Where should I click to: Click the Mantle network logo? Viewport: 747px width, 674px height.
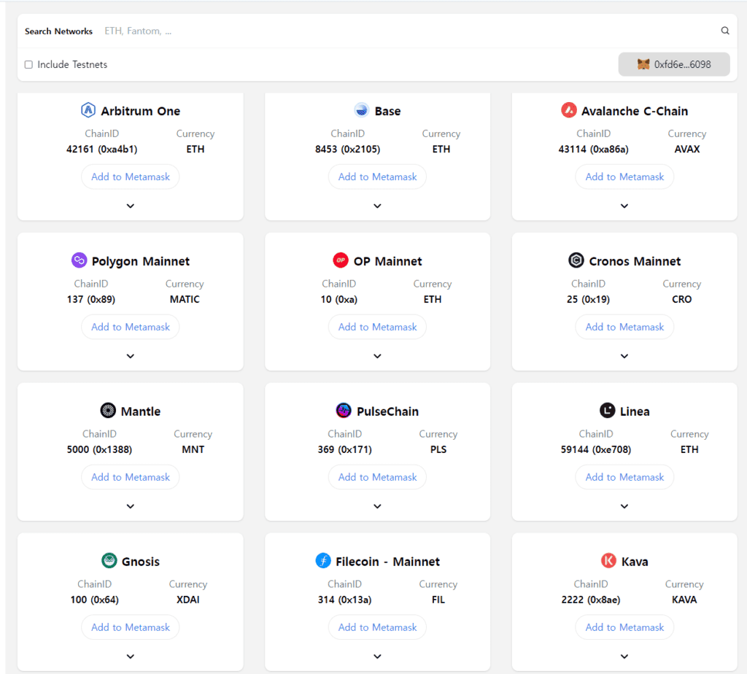[108, 410]
